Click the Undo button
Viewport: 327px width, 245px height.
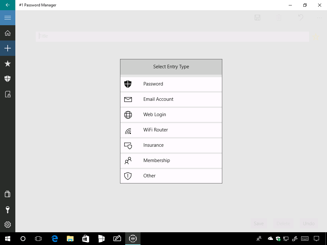[309, 224]
